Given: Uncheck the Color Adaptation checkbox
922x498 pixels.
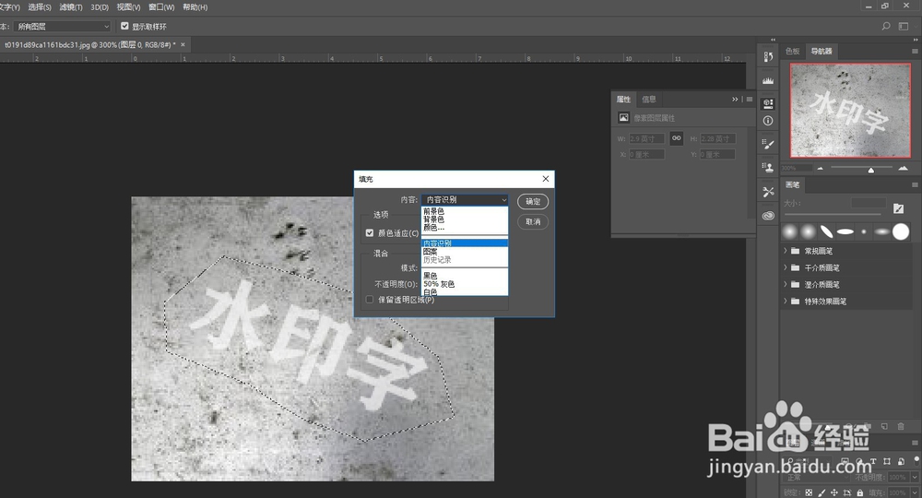Looking at the screenshot, I should 370,232.
